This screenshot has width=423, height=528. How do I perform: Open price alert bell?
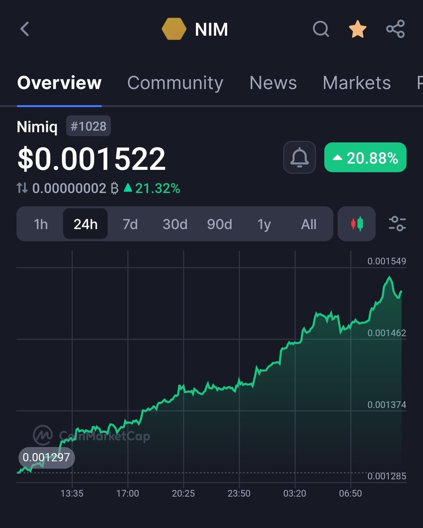coord(300,158)
